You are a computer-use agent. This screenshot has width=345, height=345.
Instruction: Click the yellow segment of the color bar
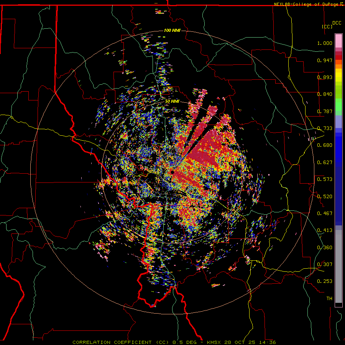tap(338, 76)
